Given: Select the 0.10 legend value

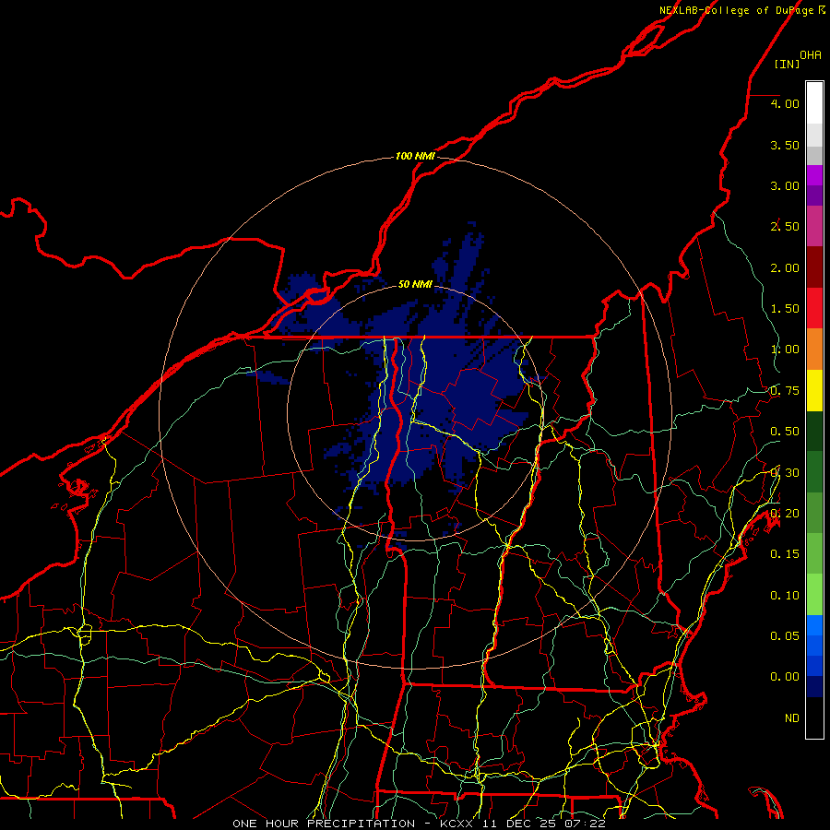Looking at the screenshot, I should [x=785, y=596].
